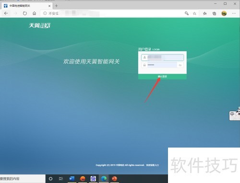Click the browser forward arrow
Image resolution: width=240 pixels, height=183 pixels.
point(15,13)
